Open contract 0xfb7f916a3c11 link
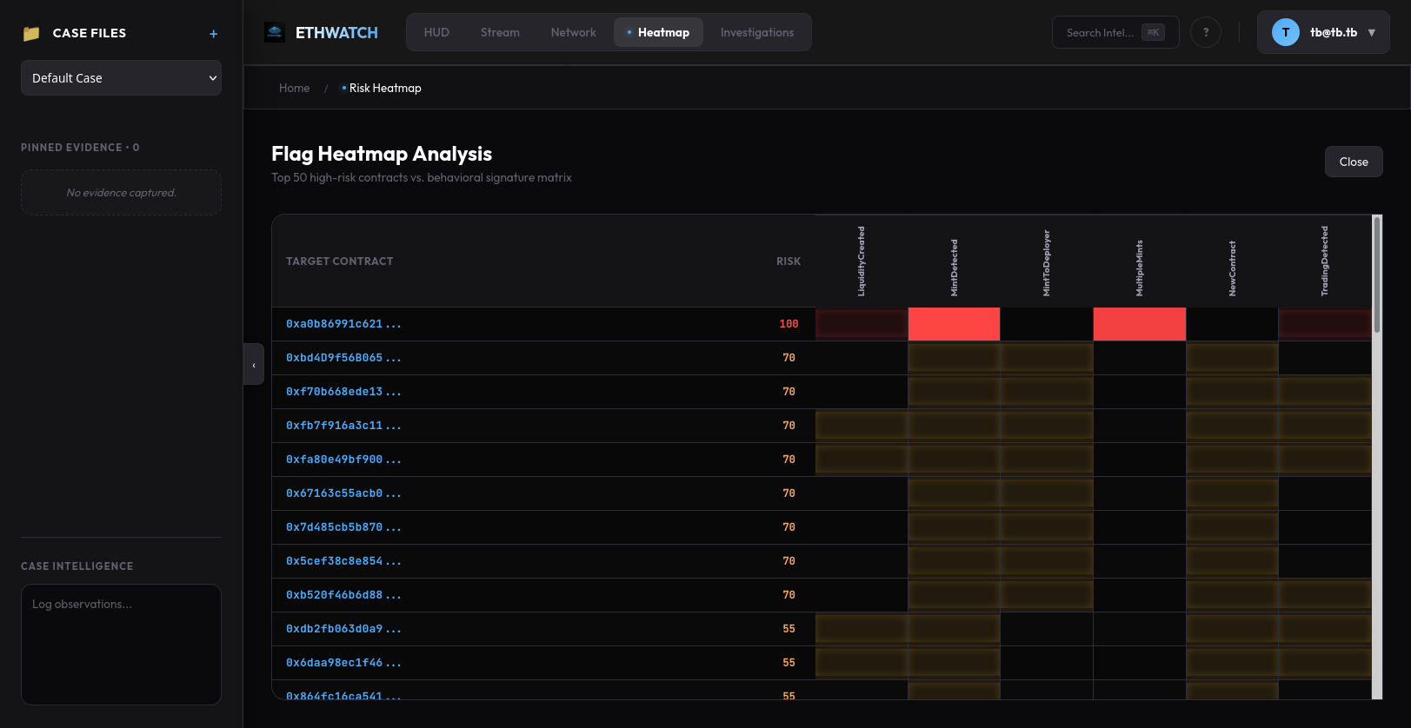 pos(343,426)
